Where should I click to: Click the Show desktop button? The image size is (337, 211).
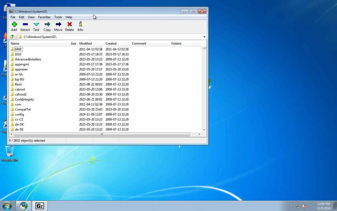point(335,206)
